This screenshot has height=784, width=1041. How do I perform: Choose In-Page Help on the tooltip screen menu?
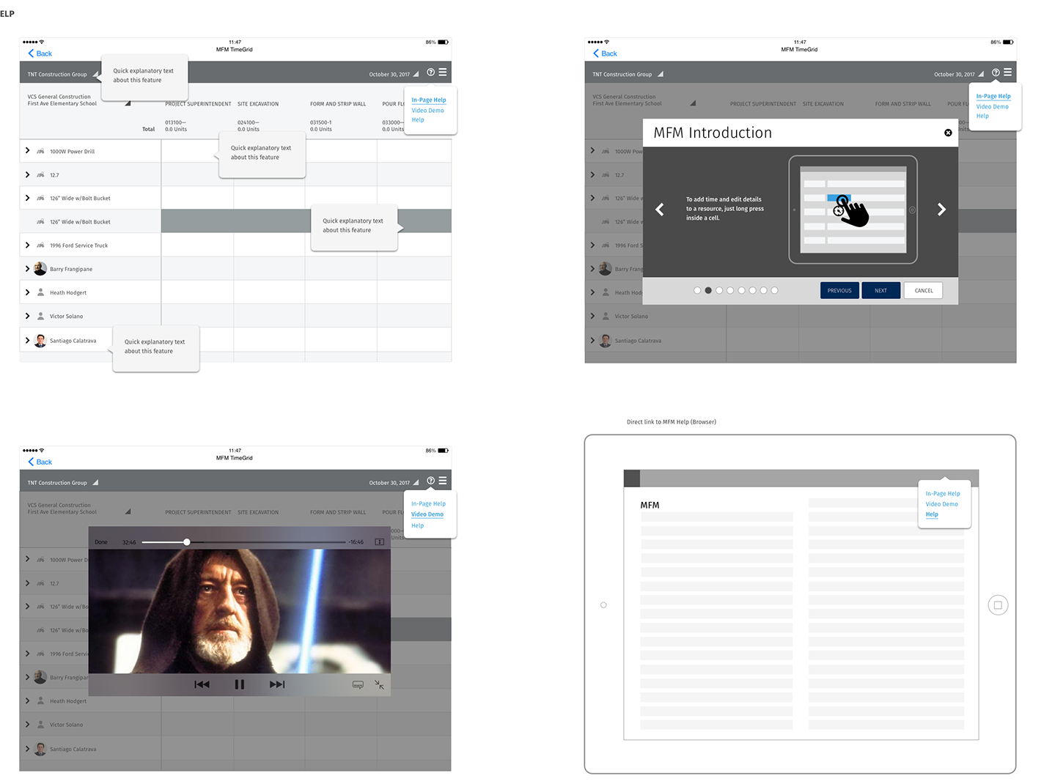(x=429, y=100)
